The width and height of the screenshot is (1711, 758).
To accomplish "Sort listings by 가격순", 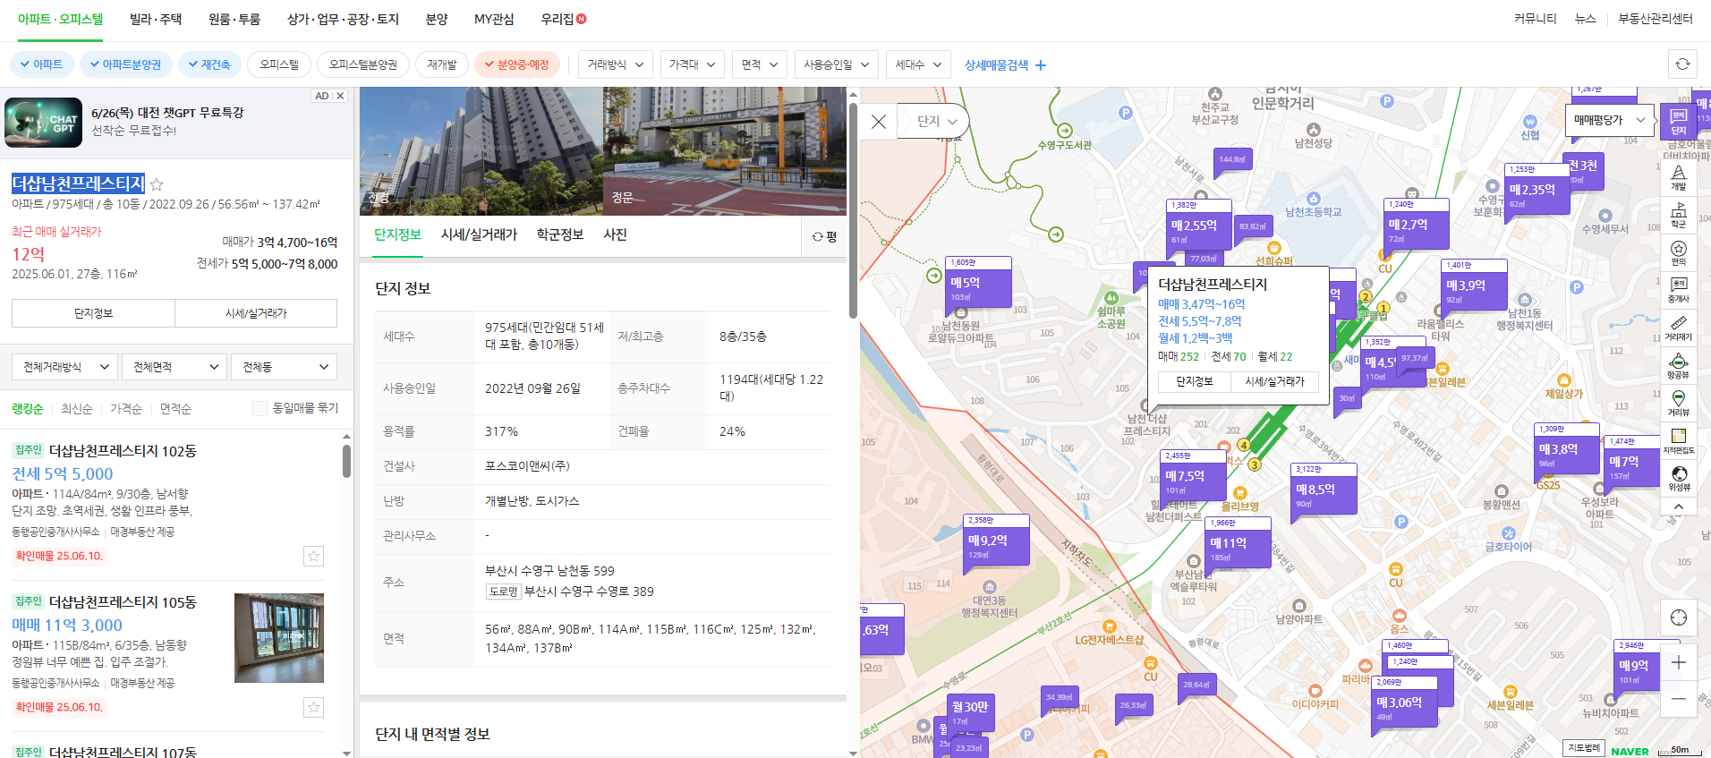I will (126, 409).
